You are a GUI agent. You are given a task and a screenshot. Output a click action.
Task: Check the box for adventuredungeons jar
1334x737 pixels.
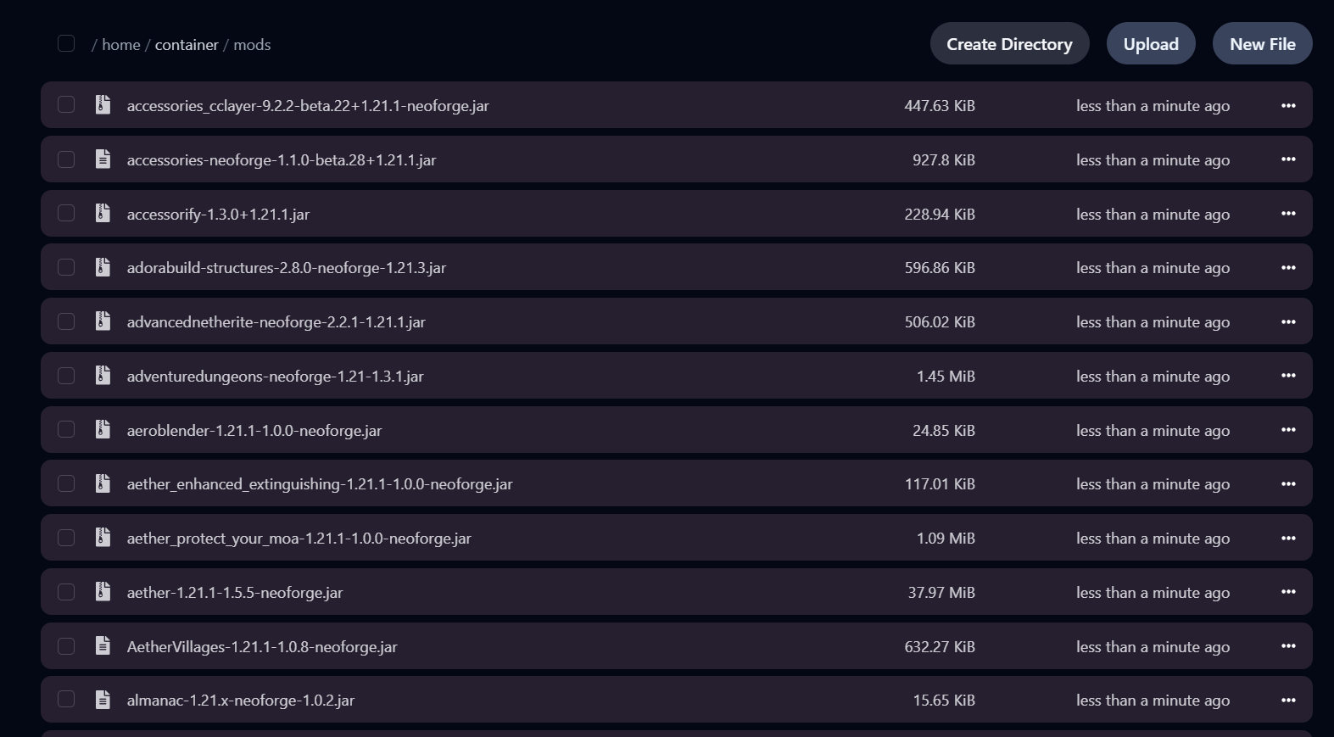pos(66,376)
